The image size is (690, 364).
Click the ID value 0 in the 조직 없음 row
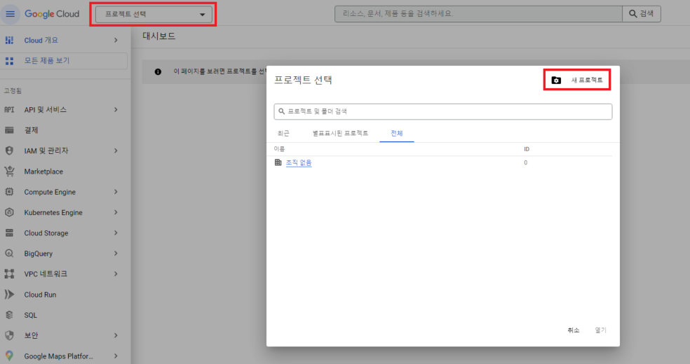pos(525,163)
